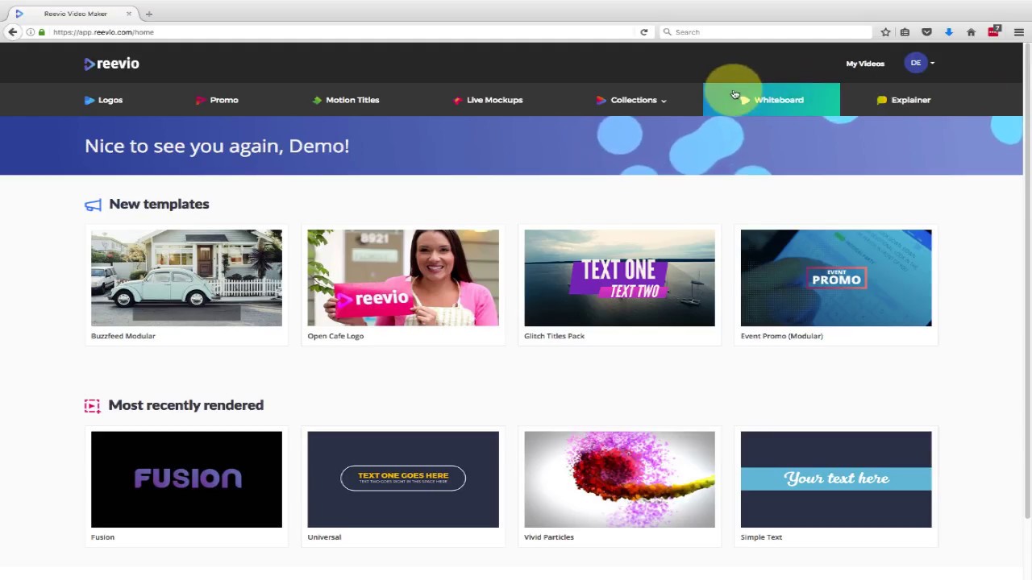Click the green Motion Titles icon

[x=317, y=100]
